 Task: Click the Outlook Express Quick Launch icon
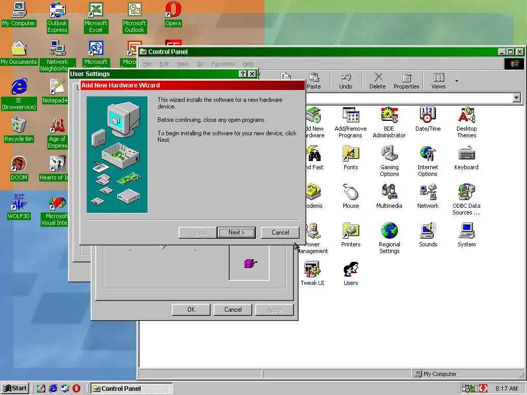(x=64, y=388)
